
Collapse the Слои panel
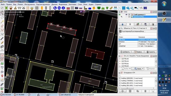[x=119, y=12]
